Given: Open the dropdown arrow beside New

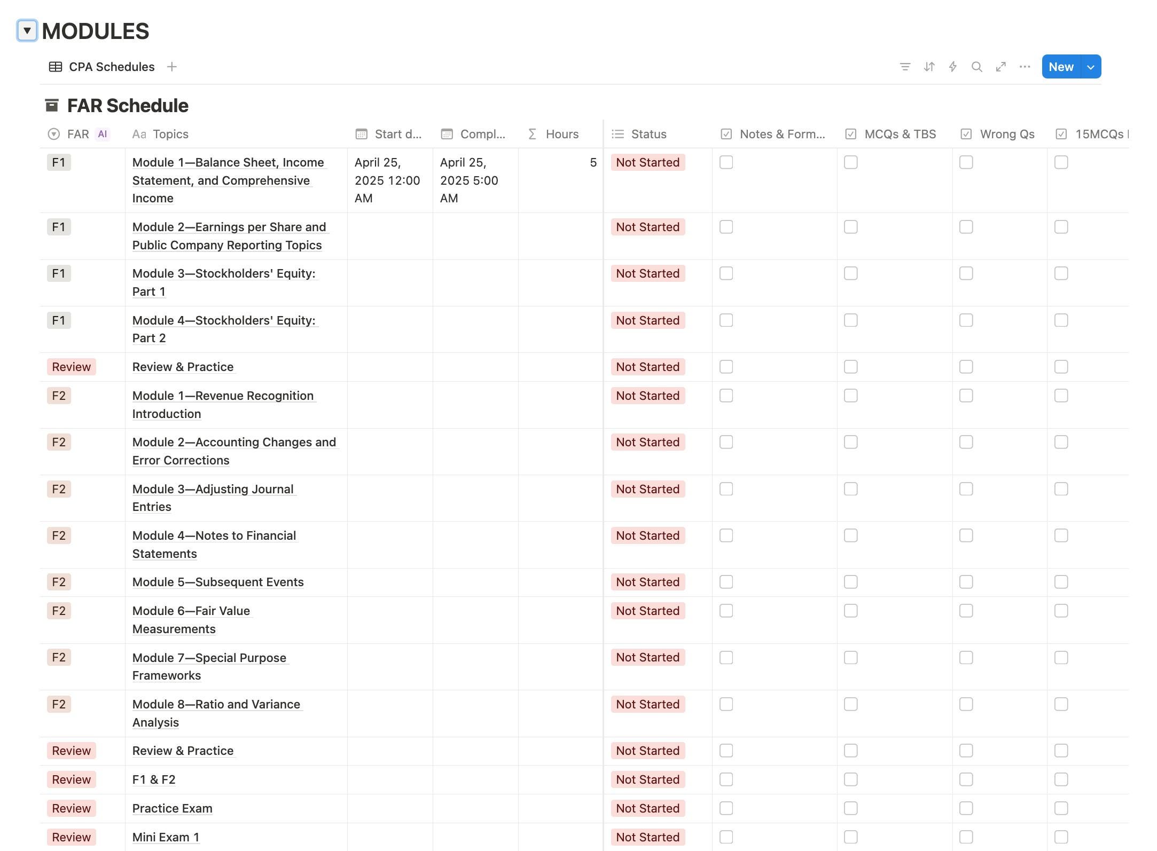Looking at the screenshot, I should click(1091, 67).
